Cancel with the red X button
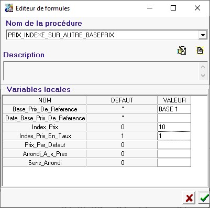Viewport: 210px width, 208px height. 189,198
